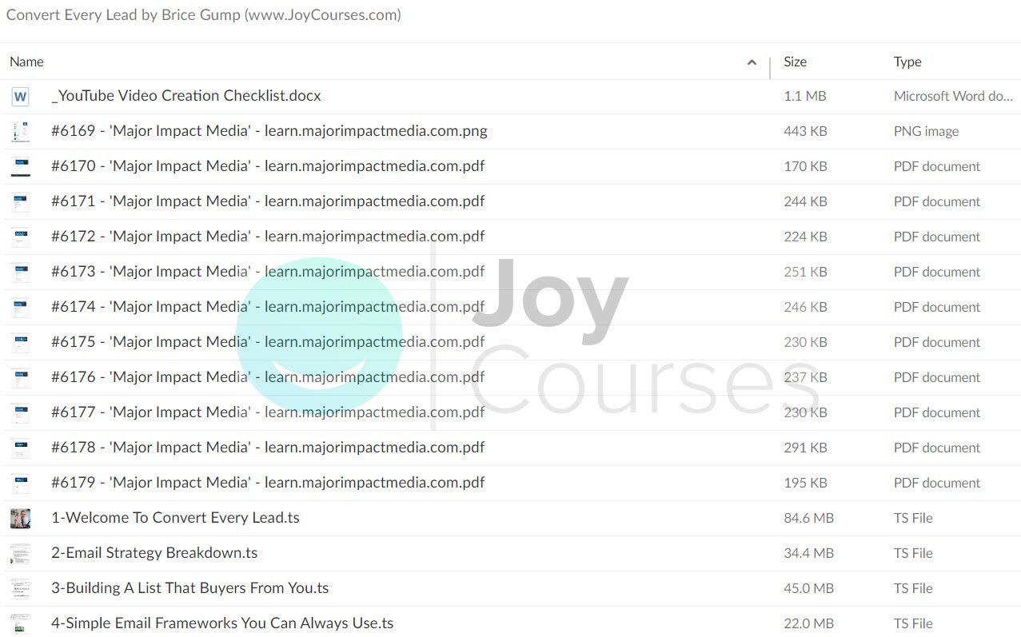Sort files by the Name column header
Image resolution: width=1021 pixels, height=637 pixels.
tap(26, 62)
